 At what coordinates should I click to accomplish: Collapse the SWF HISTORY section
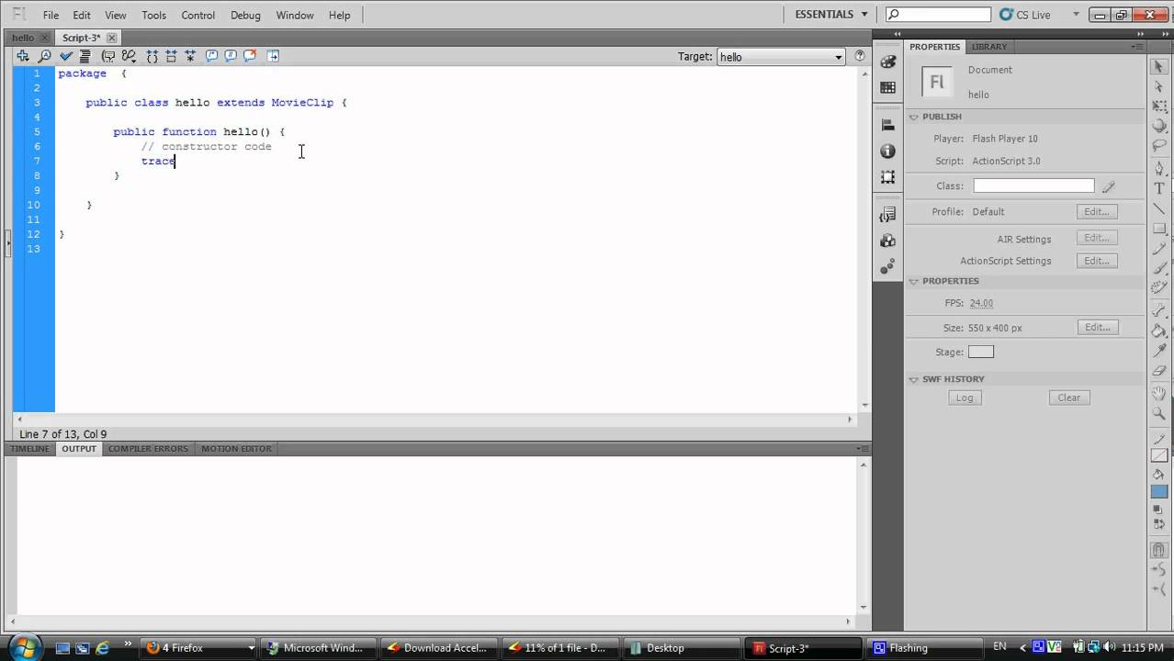(x=914, y=379)
